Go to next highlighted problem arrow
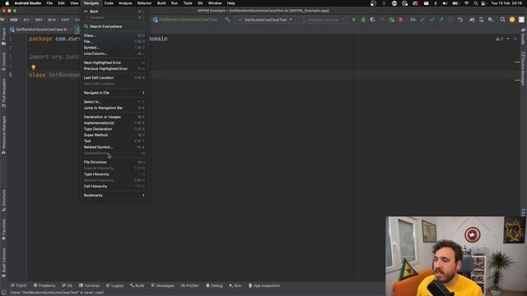This screenshot has width=527, height=296. (516, 39)
